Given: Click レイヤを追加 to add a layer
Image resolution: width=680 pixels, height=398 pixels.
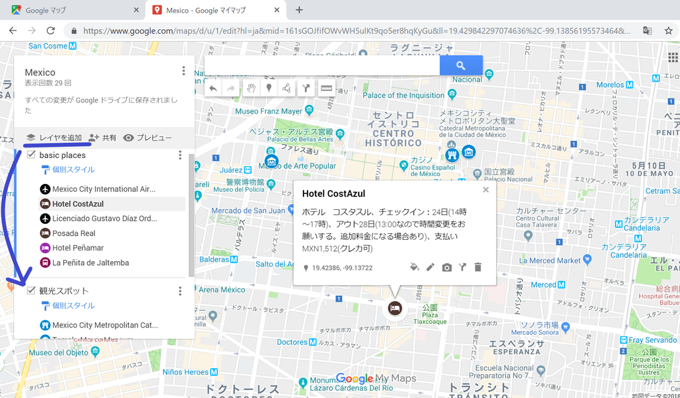Looking at the screenshot, I should point(54,138).
